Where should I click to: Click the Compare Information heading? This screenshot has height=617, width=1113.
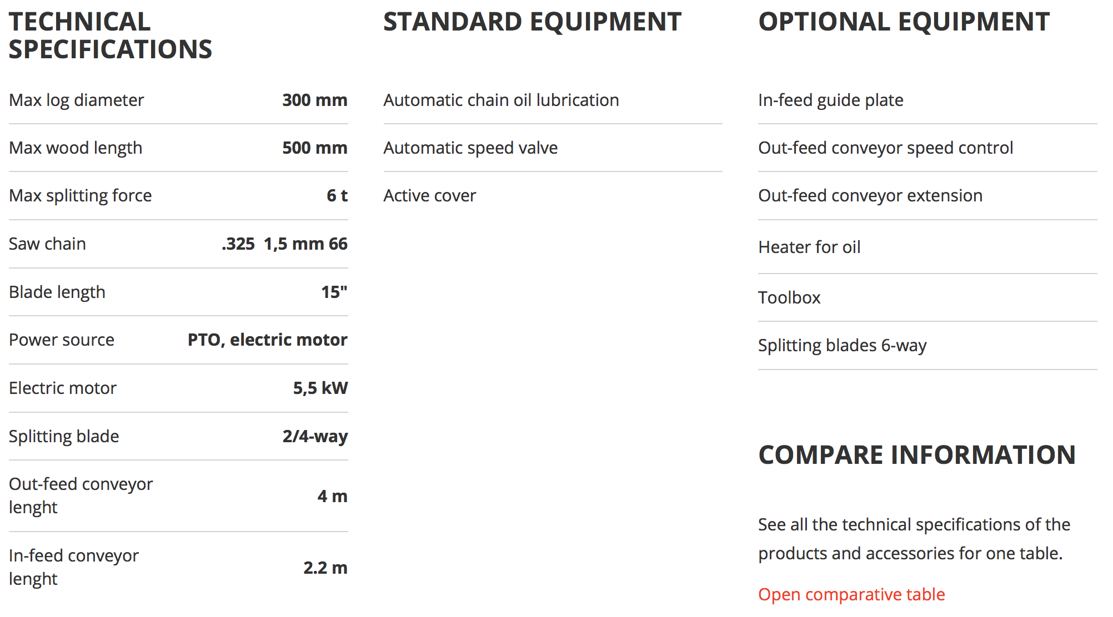[x=917, y=455]
